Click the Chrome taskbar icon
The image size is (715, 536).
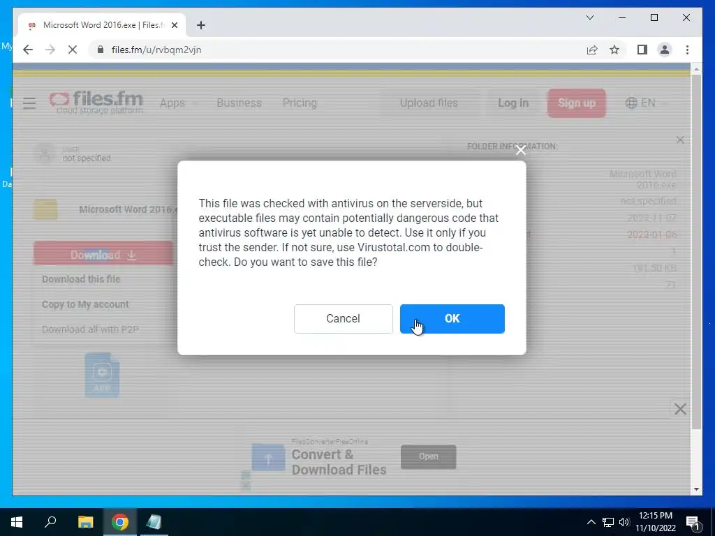[x=120, y=522]
